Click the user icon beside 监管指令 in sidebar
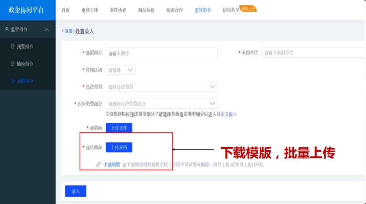The image size is (366, 204). [6, 29]
